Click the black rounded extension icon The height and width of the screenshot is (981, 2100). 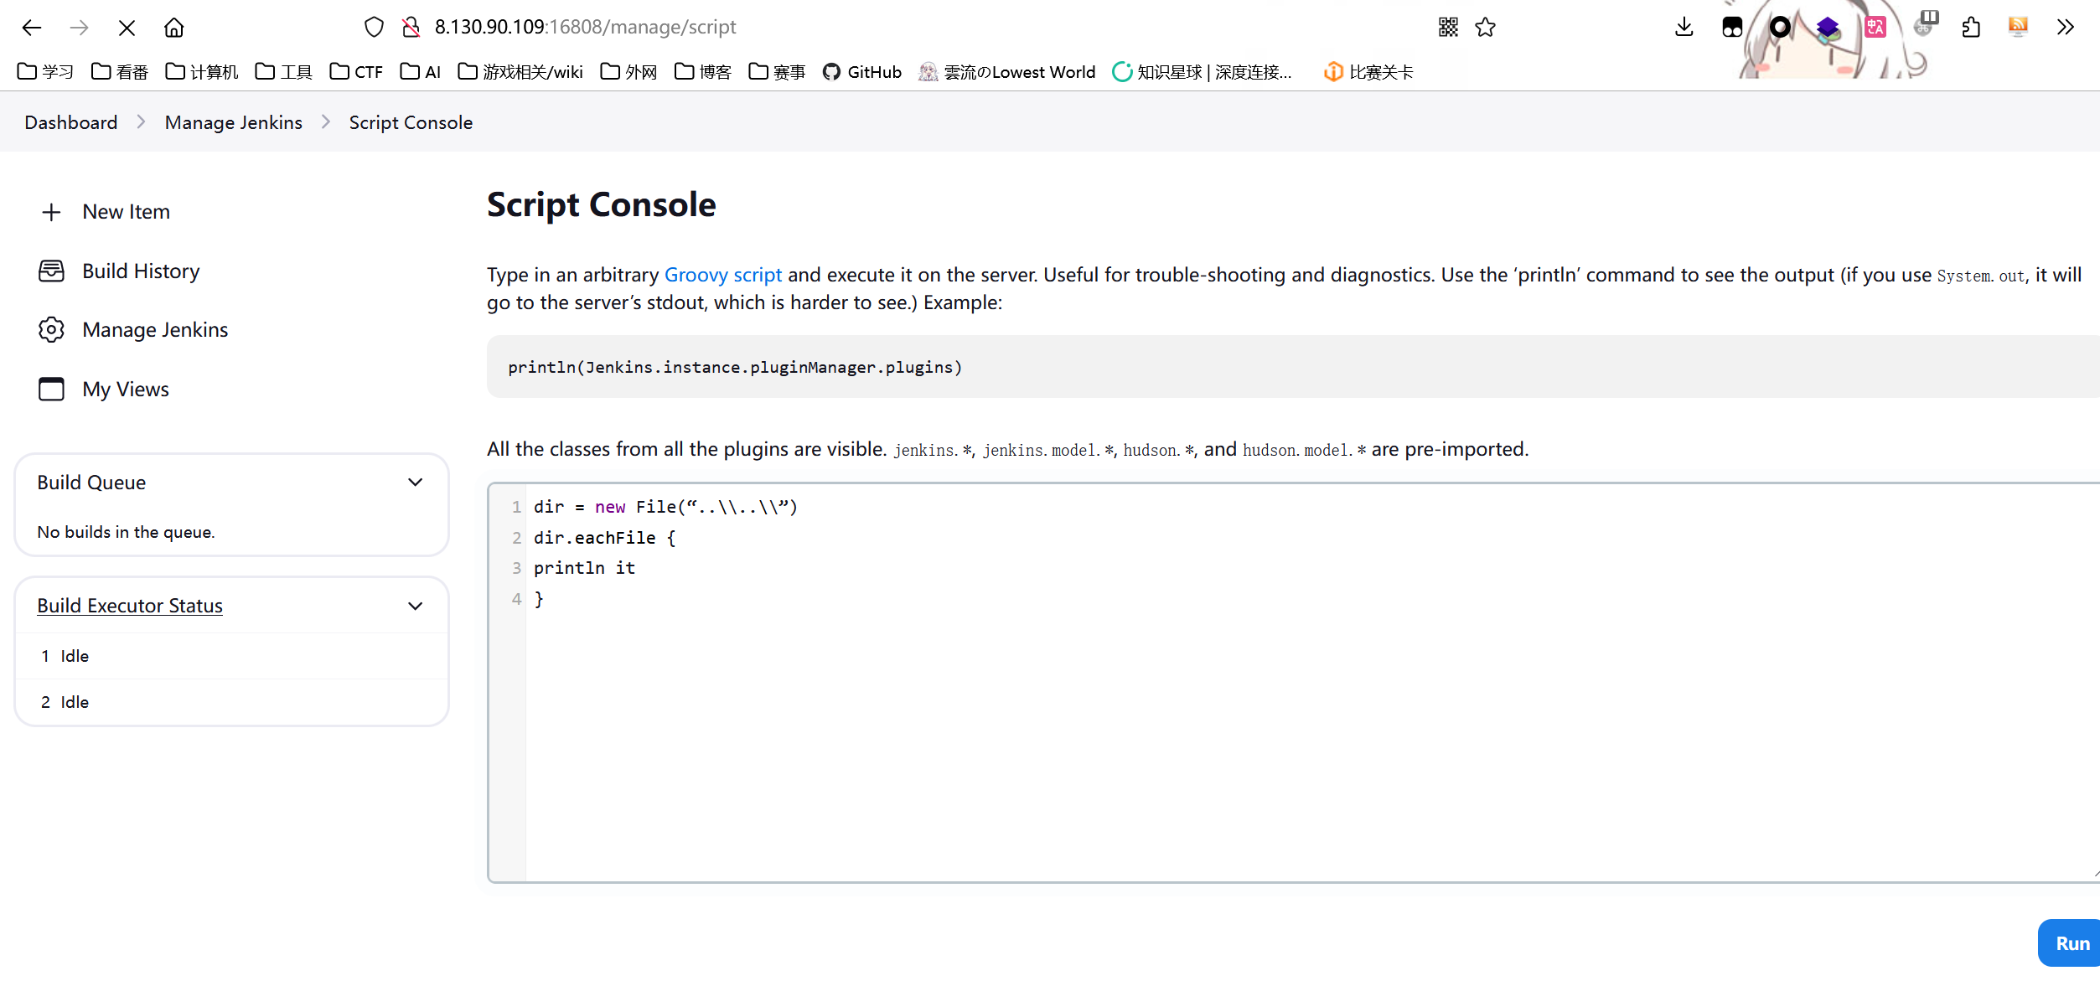pyautogui.click(x=1732, y=28)
